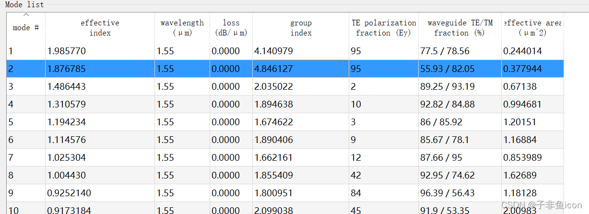
Task: Click effective index 1.486443 cell
Action: 100,86
